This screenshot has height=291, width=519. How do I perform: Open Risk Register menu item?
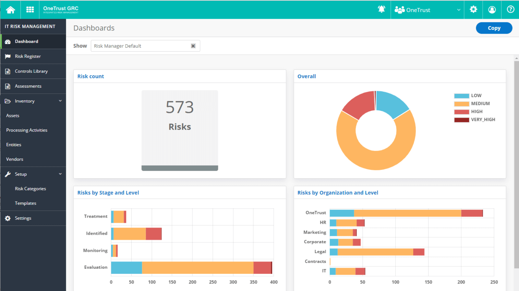click(33, 56)
